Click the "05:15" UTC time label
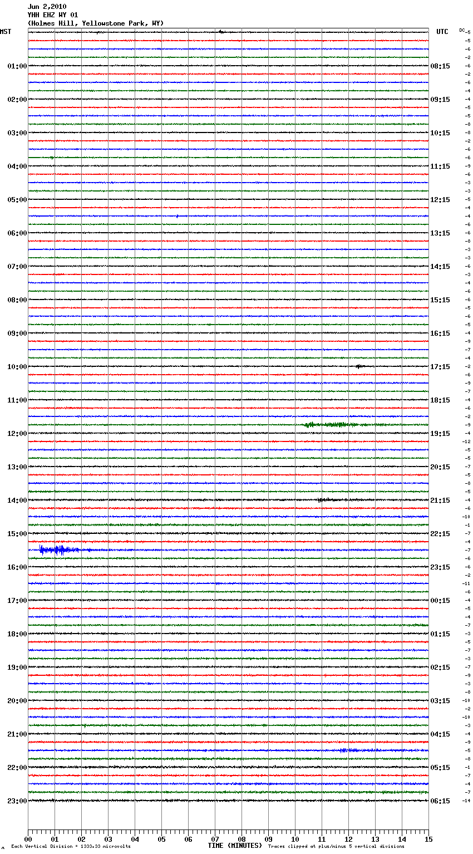473x854 pixels. 440,768
